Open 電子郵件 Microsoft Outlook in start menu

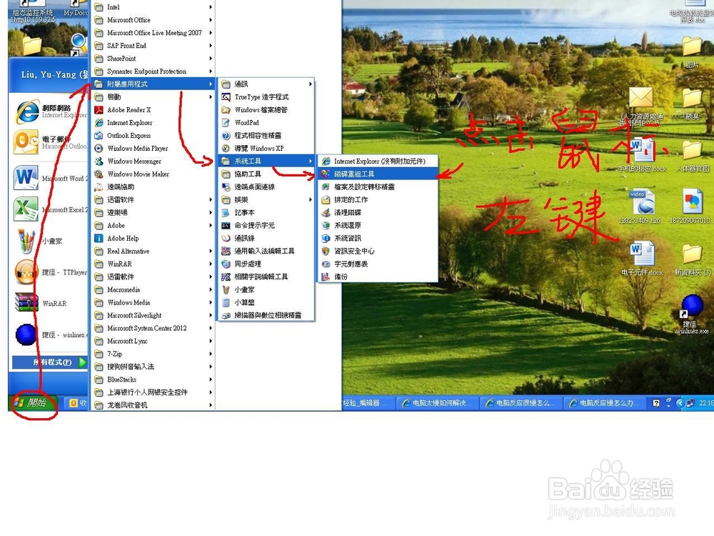[50, 142]
